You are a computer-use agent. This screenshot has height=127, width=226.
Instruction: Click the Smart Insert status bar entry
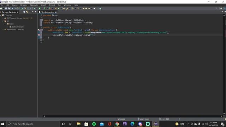click(x=144, y=119)
